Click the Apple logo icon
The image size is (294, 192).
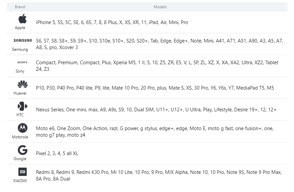(22, 19)
